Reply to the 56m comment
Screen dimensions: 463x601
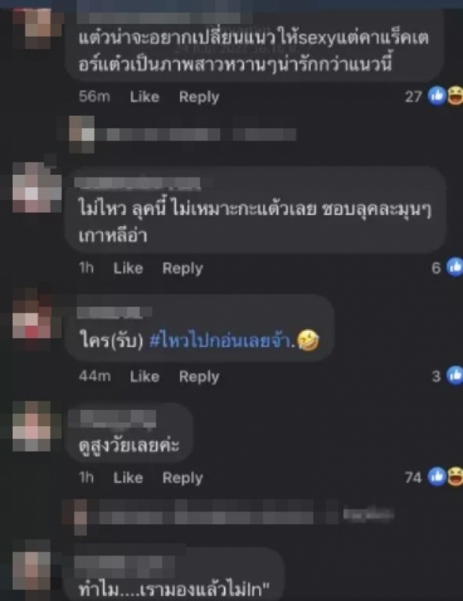pos(199,97)
